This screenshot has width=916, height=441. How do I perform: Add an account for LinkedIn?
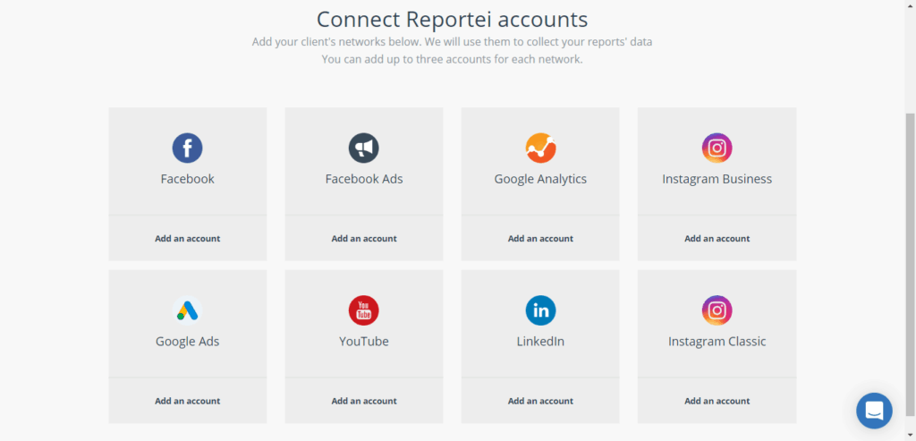pos(540,401)
